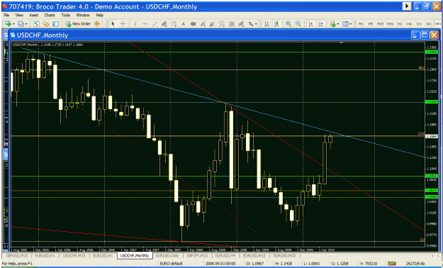Open the Insert menu

(x=33, y=15)
